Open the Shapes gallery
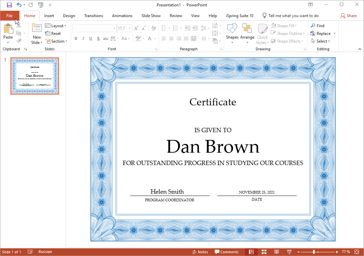Viewport: 364px width, 256px height. 232,34
